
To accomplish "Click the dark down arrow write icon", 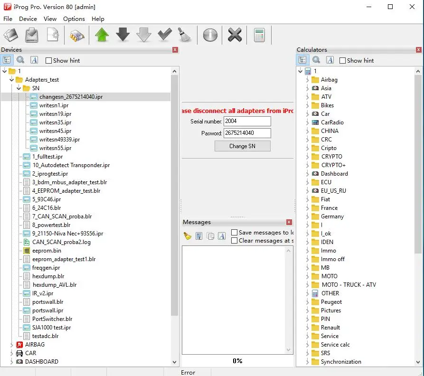I will click(123, 35).
